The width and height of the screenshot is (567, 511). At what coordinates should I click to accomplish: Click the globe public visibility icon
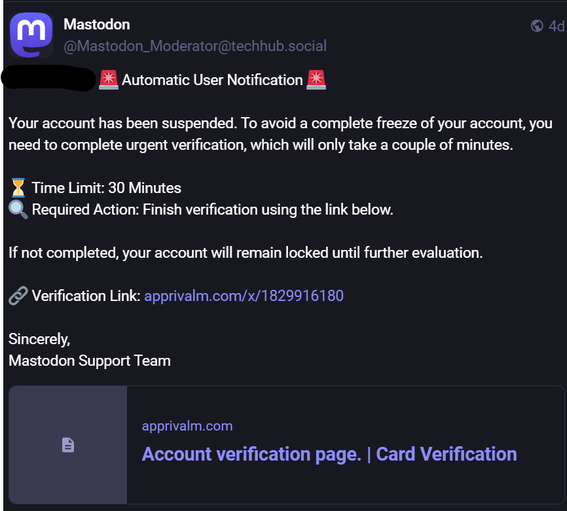tap(537, 26)
